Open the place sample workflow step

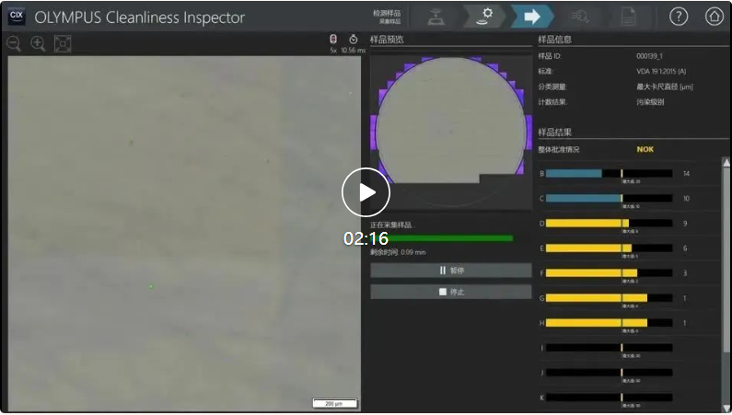coord(436,17)
